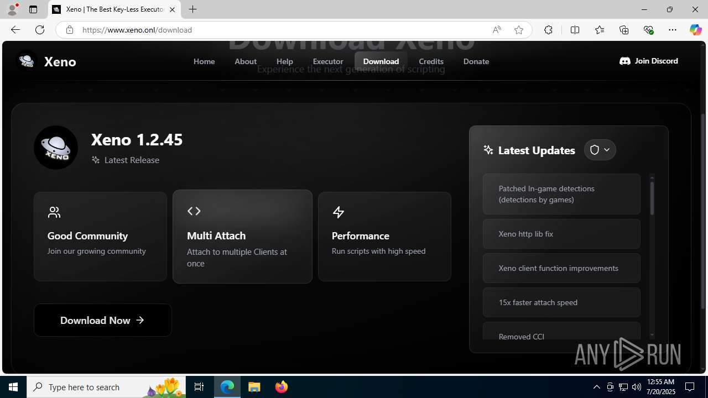
Task: Open a new browser tab
Action: coord(192,9)
